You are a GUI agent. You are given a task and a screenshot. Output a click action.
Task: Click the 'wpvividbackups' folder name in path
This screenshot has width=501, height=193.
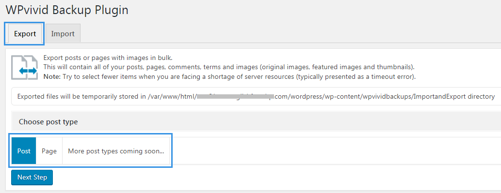tap(387, 96)
